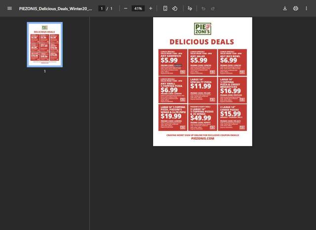Activate the draw annotation tool
Image resolution: width=316 pixels, height=230 pixels.
[x=190, y=8]
